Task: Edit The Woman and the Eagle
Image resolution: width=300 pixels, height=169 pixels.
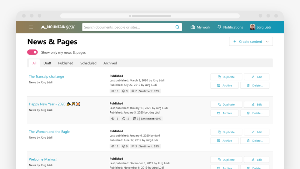Action: (257, 132)
